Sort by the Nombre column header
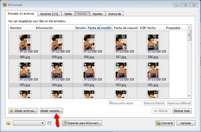Image resolution: width=201 pixels, height=132 pixels. [x=22, y=28]
